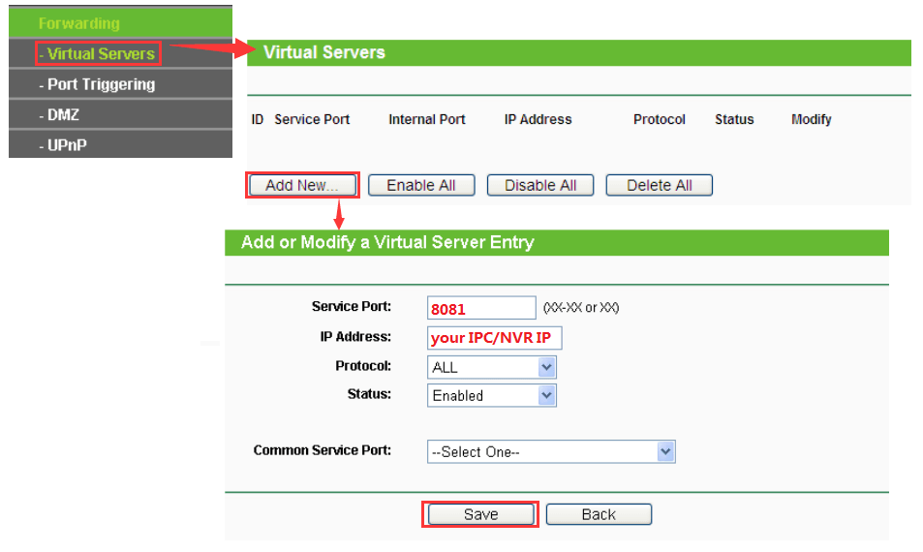The height and width of the screenshot is (552, 923).
Task: Open the Protocol dropdown showing ALL
Action: click(x=491, y=367)
